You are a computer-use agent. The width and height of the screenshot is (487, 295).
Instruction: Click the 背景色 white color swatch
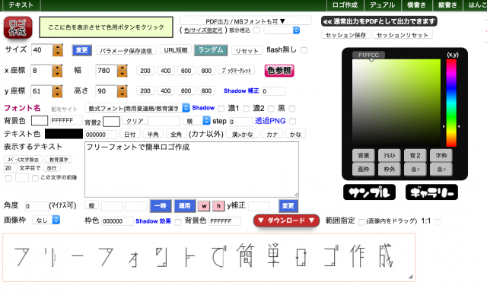(x=40, y=121)
